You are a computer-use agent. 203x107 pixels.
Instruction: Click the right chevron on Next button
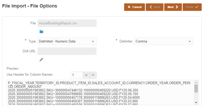point(177,7)
